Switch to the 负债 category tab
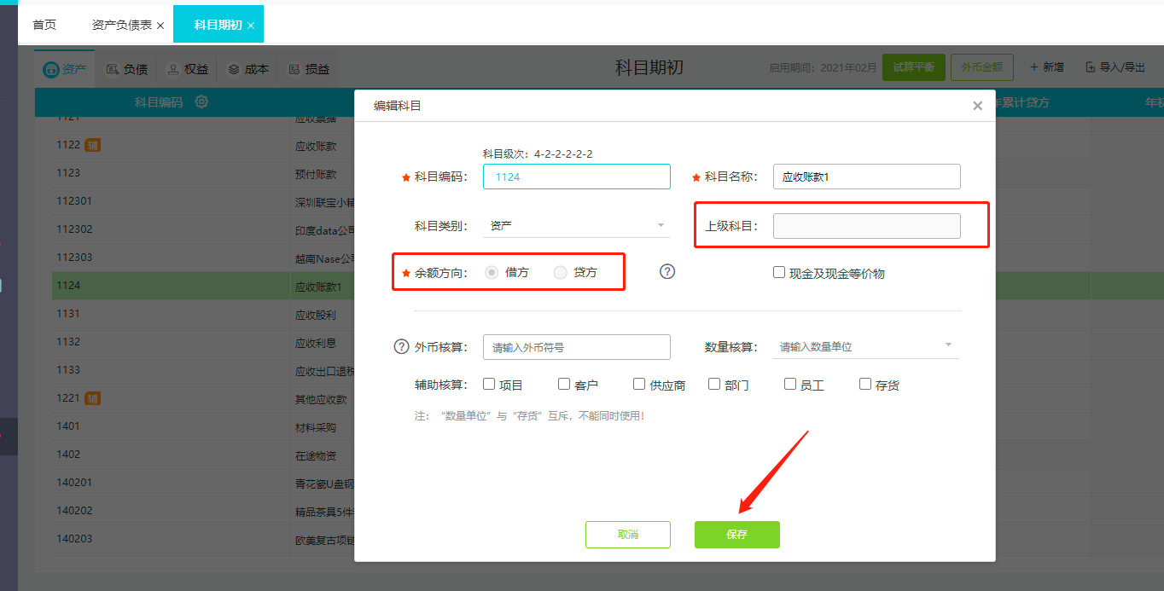 coord(127,69)
